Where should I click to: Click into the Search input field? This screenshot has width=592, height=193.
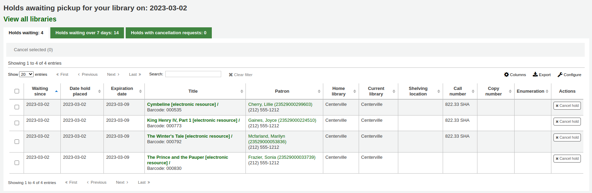click(193, 74)
